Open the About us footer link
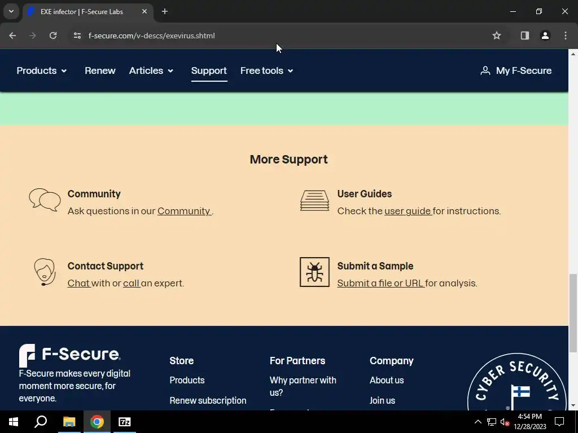Viewport: 578px width, 433px height. (x=387, y=381)
